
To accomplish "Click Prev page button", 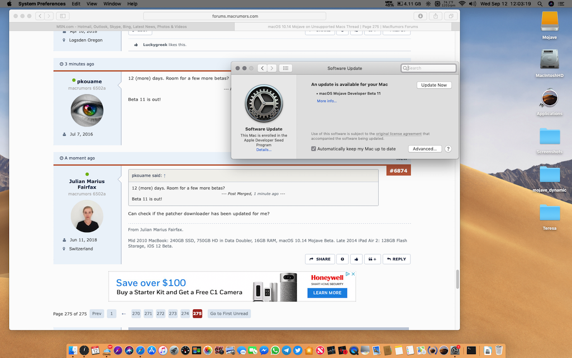I will pos(97,313).
